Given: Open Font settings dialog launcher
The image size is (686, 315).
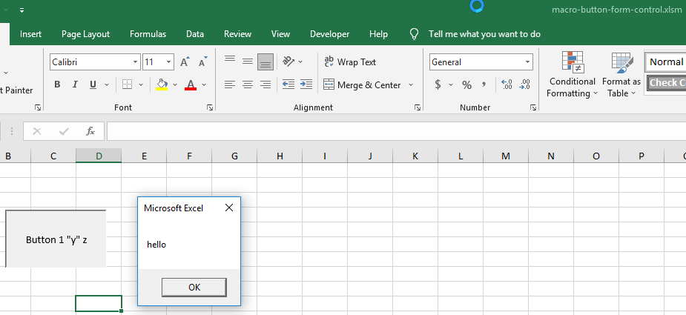Looking at the screenshot, I should click(210, 107).
